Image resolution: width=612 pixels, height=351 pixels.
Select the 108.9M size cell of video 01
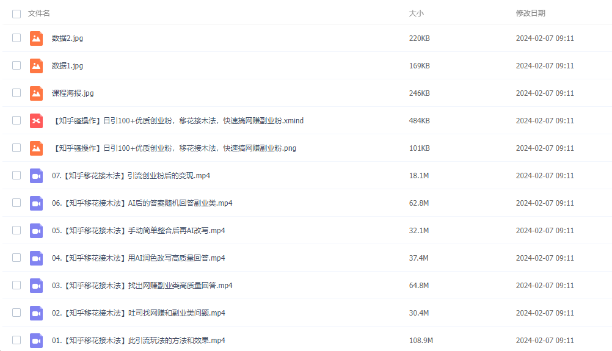(x=421, y=340)
